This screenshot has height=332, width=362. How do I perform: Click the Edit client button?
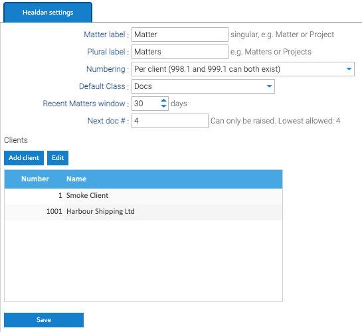(x=58, y=158)
